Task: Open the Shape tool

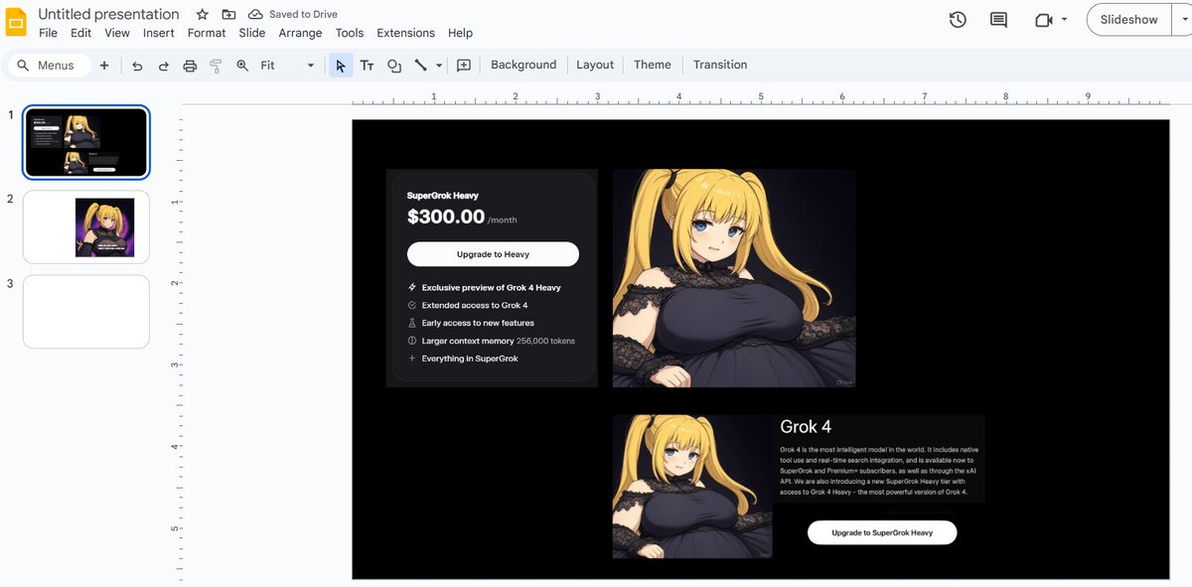Action: point(393,65)
